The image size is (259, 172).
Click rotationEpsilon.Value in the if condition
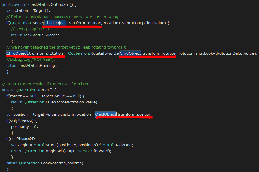(x=145, y=23)
